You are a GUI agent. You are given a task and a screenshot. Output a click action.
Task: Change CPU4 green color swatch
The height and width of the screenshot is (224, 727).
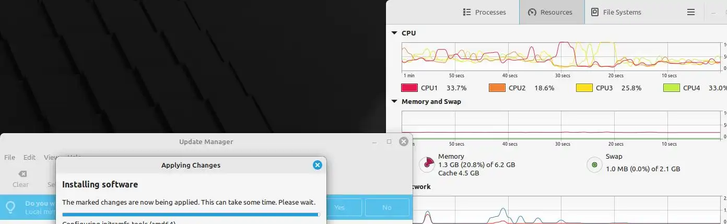(x=671, y=88)
